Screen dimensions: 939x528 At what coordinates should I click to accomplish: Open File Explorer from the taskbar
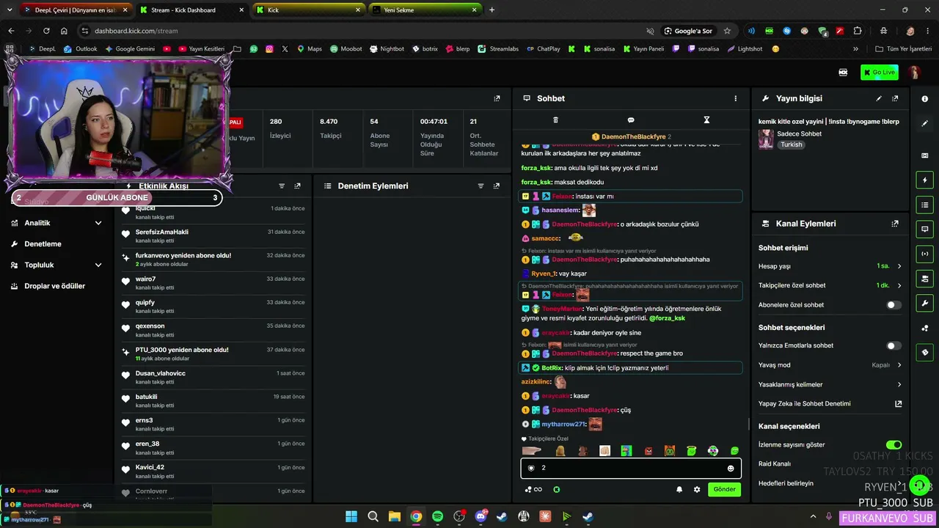pos(395,516)
